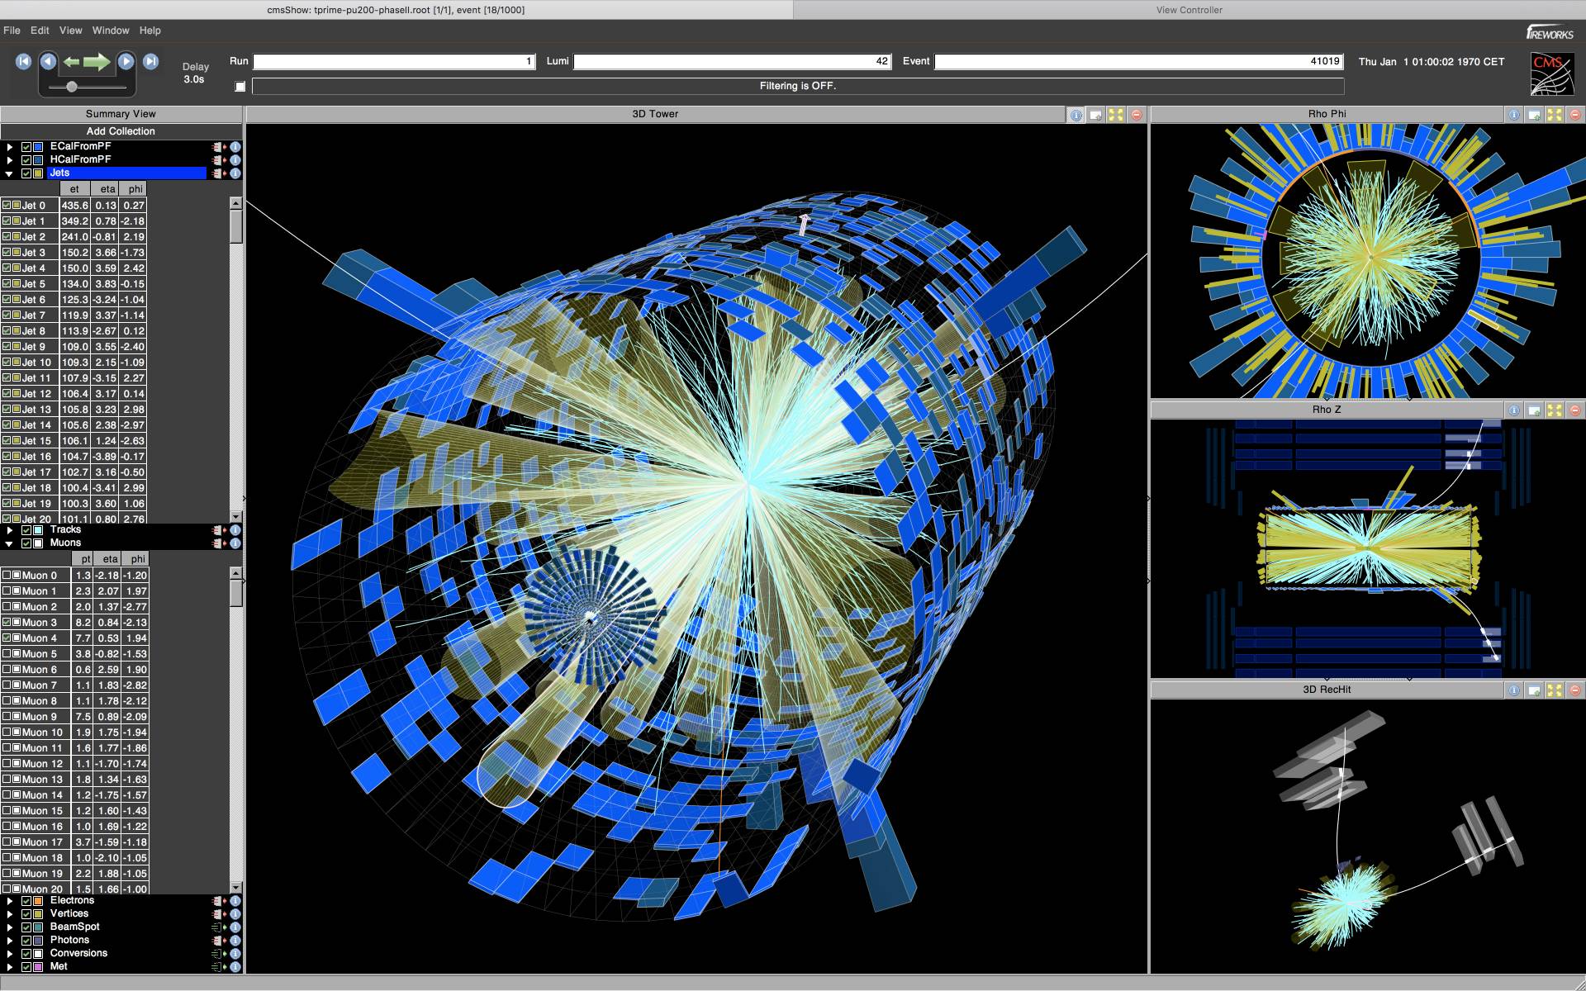Remove the 3D RecHit view
This screenshot has width=1586, height=991.
[x=1576, y=690]
